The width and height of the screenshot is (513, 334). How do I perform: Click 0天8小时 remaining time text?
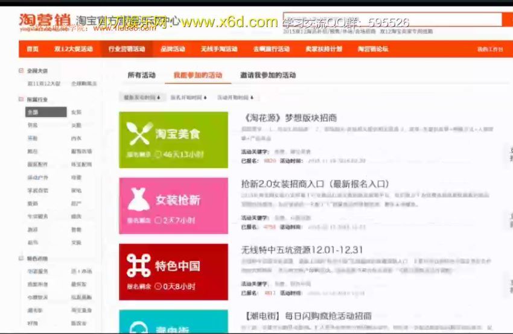pos(179,286)
